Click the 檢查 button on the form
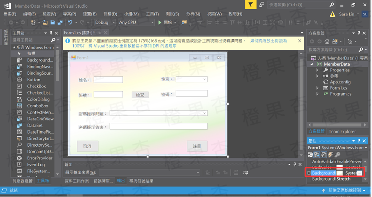The width and height of the screenshot is (372, 197). coord(140,95)
